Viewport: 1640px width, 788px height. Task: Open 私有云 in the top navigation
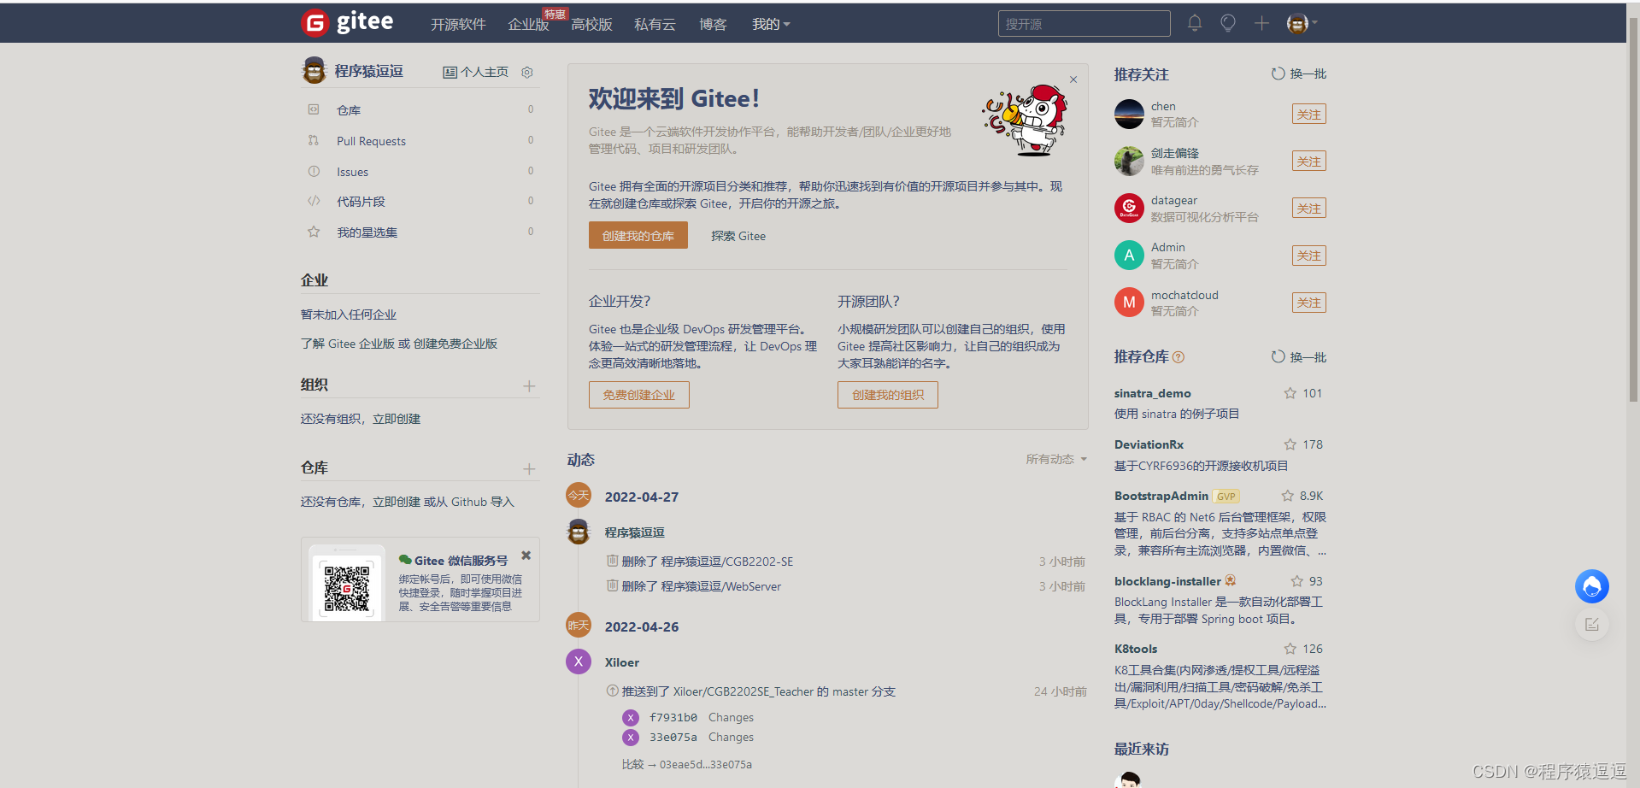tap(655, 24)
